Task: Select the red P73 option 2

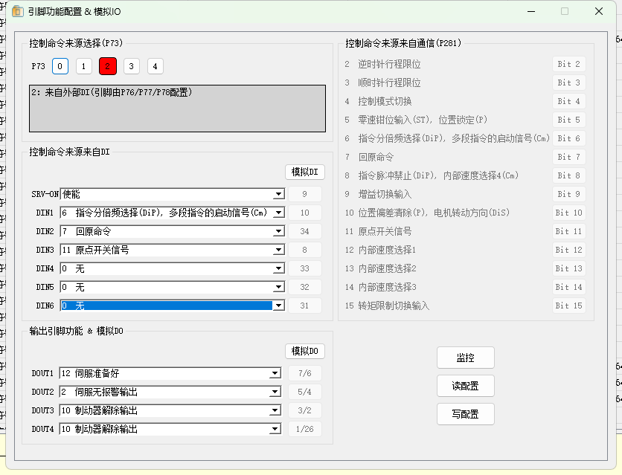Action: tap(107, 66)
